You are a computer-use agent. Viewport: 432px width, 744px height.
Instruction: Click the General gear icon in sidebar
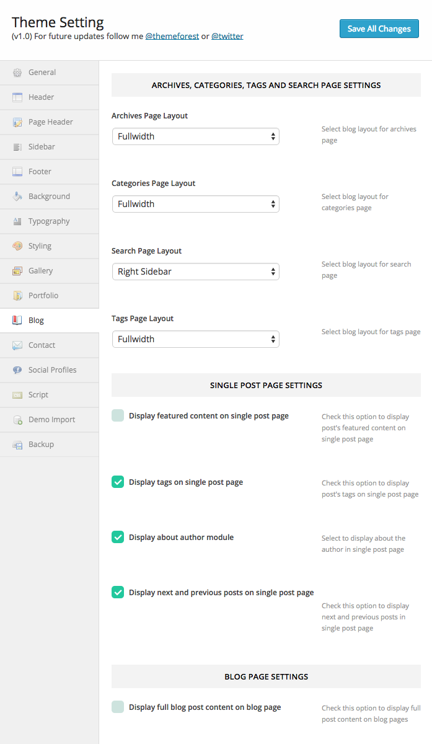click(x=17, y=73)
